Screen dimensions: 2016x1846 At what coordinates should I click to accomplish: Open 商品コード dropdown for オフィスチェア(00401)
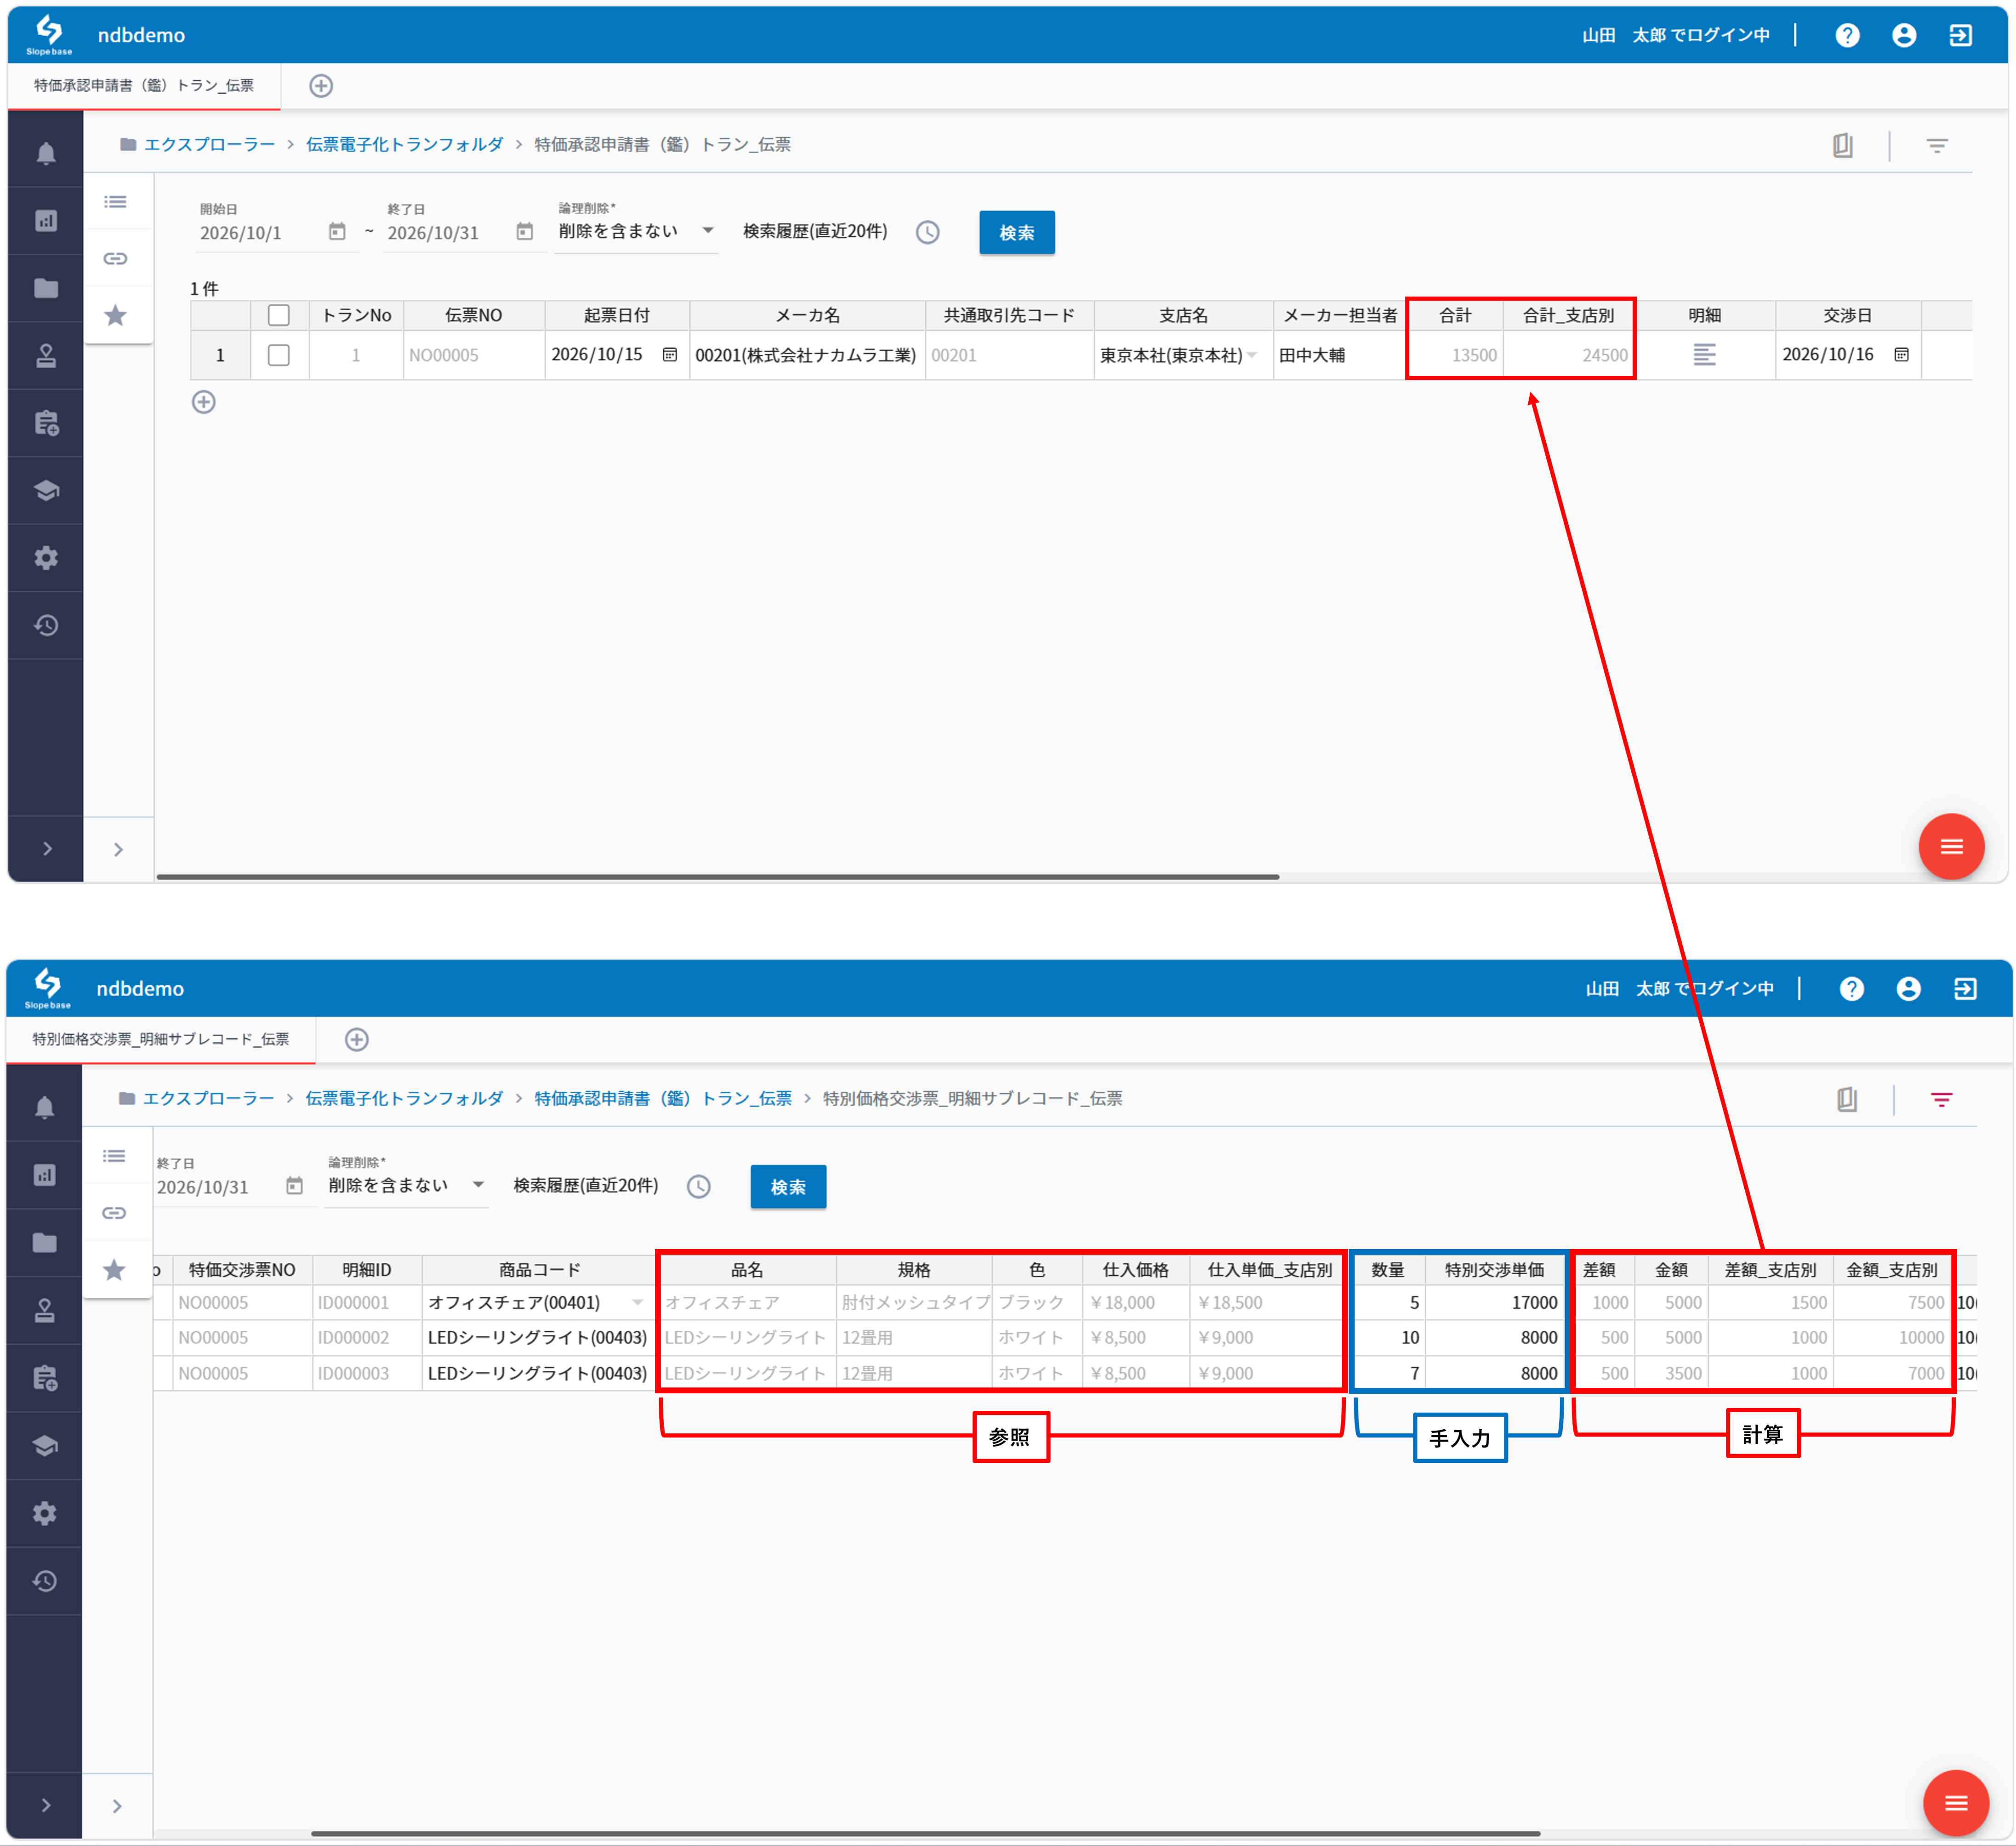[637, 1302]
